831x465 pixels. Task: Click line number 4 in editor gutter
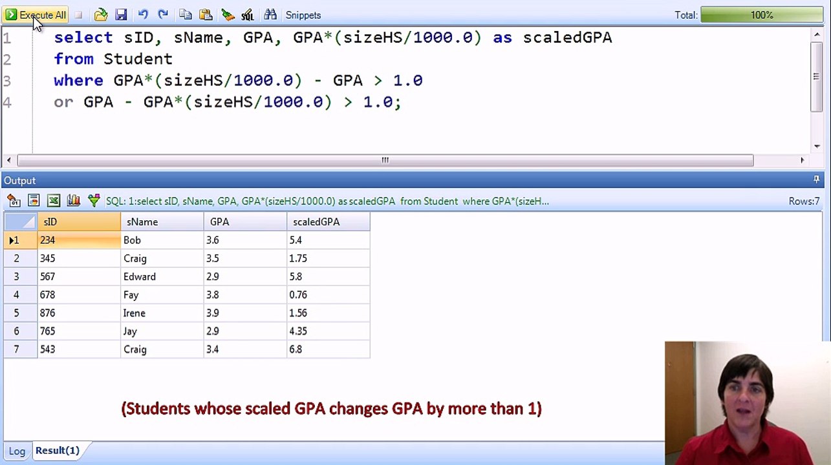coord(7,102)
